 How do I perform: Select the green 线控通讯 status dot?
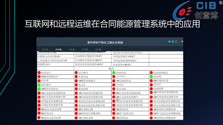(x=39, y=85)
